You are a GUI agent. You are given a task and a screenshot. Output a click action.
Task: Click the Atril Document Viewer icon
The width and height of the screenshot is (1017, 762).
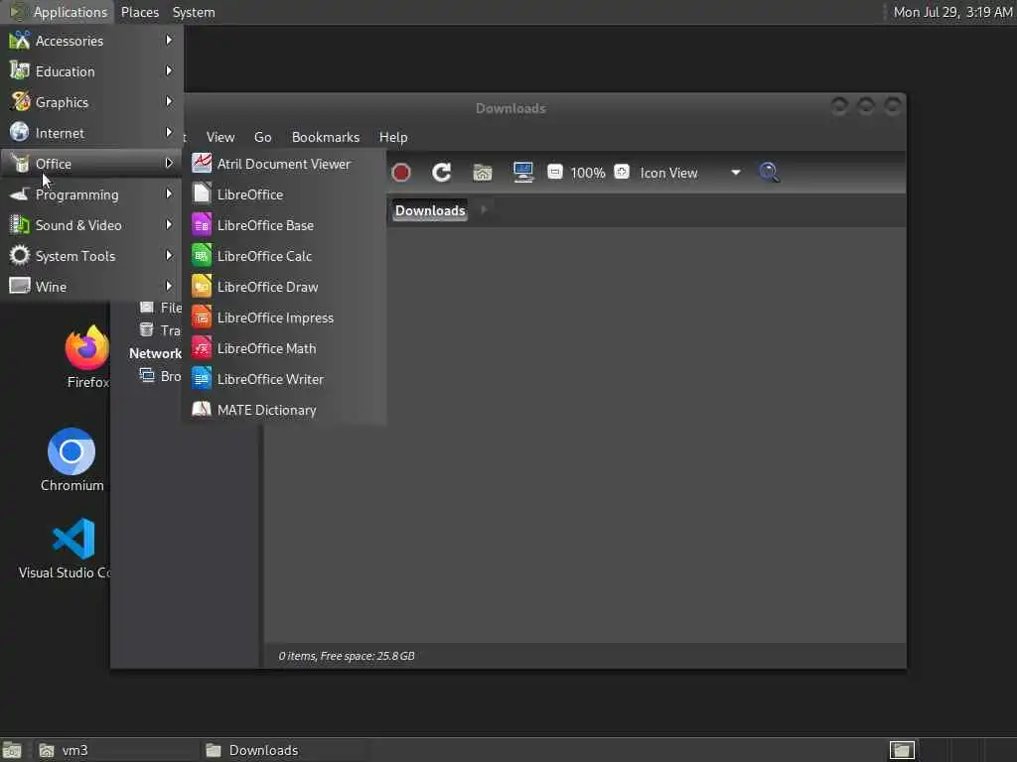[202, 164]
